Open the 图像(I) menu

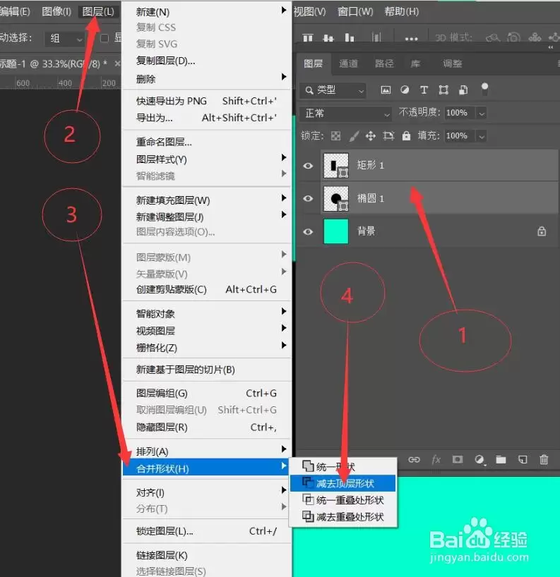[56, 12]
